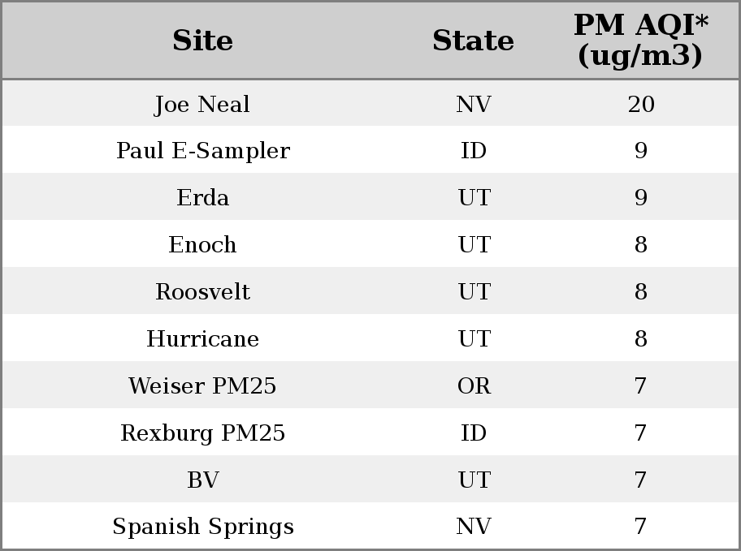The width and height of the screenshot is (741, 551).
Task: Click the AQI value 9 for Erda
Action: (x=641, y=198)
